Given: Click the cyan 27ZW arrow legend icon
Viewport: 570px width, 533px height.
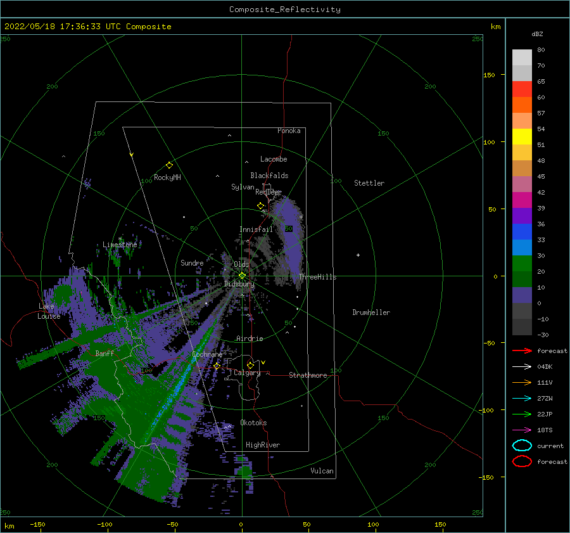Looking at the screenshot, I should 522,399.
